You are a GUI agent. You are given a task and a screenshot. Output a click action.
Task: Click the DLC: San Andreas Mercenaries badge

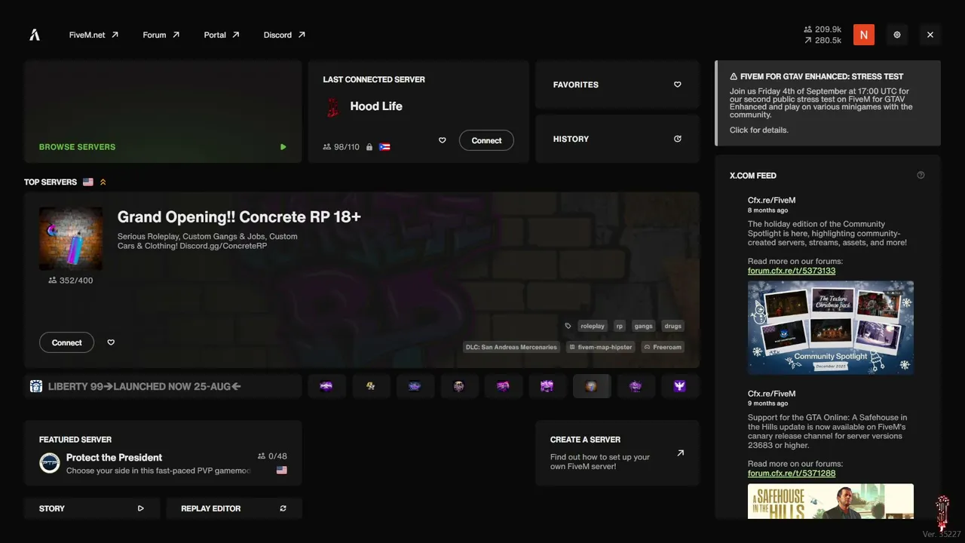[511, 347]
